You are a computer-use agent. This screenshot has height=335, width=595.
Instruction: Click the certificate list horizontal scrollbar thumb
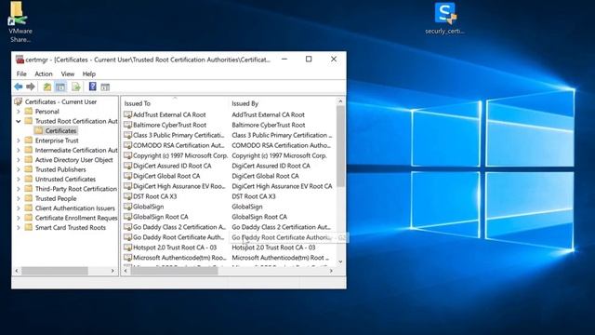(x=174, y=271)
